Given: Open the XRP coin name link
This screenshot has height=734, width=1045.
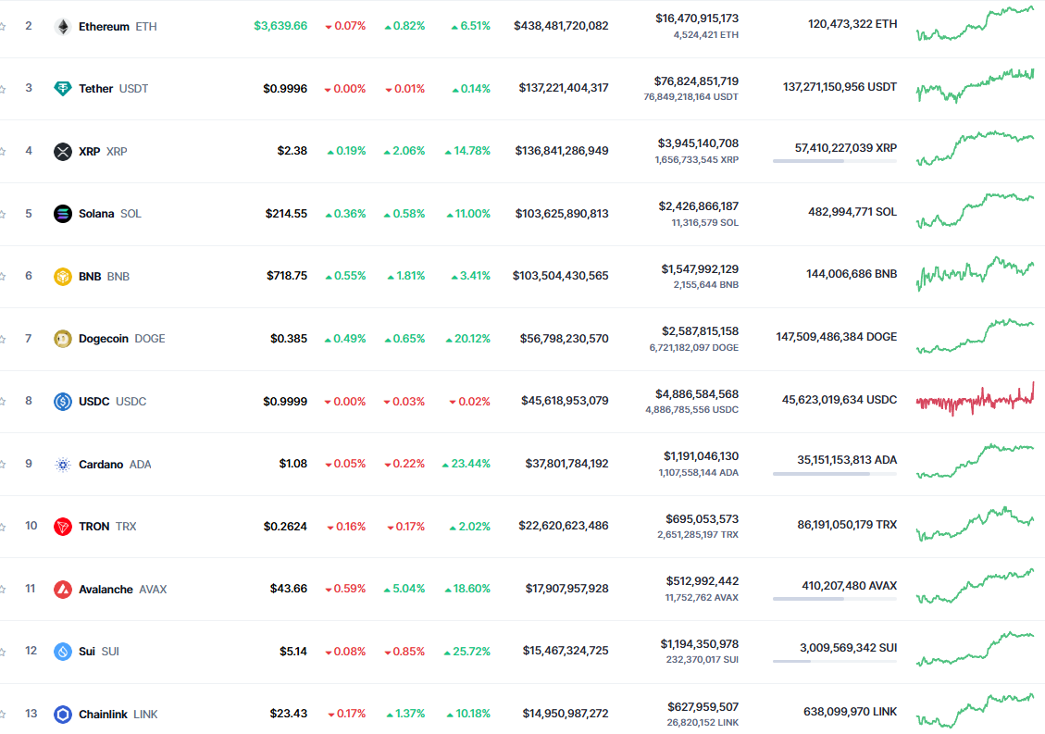Looking at the screenshot, I should click(103, 151).
